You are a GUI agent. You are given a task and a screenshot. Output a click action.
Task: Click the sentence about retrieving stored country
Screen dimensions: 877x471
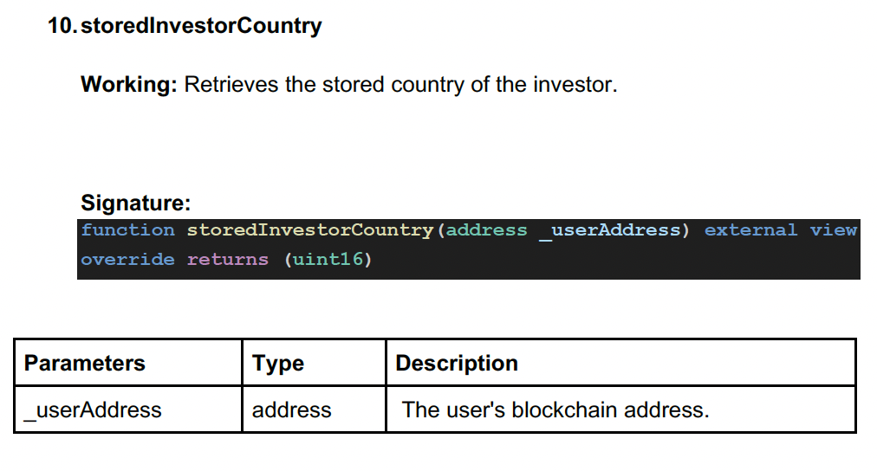[x=400, y=85]
